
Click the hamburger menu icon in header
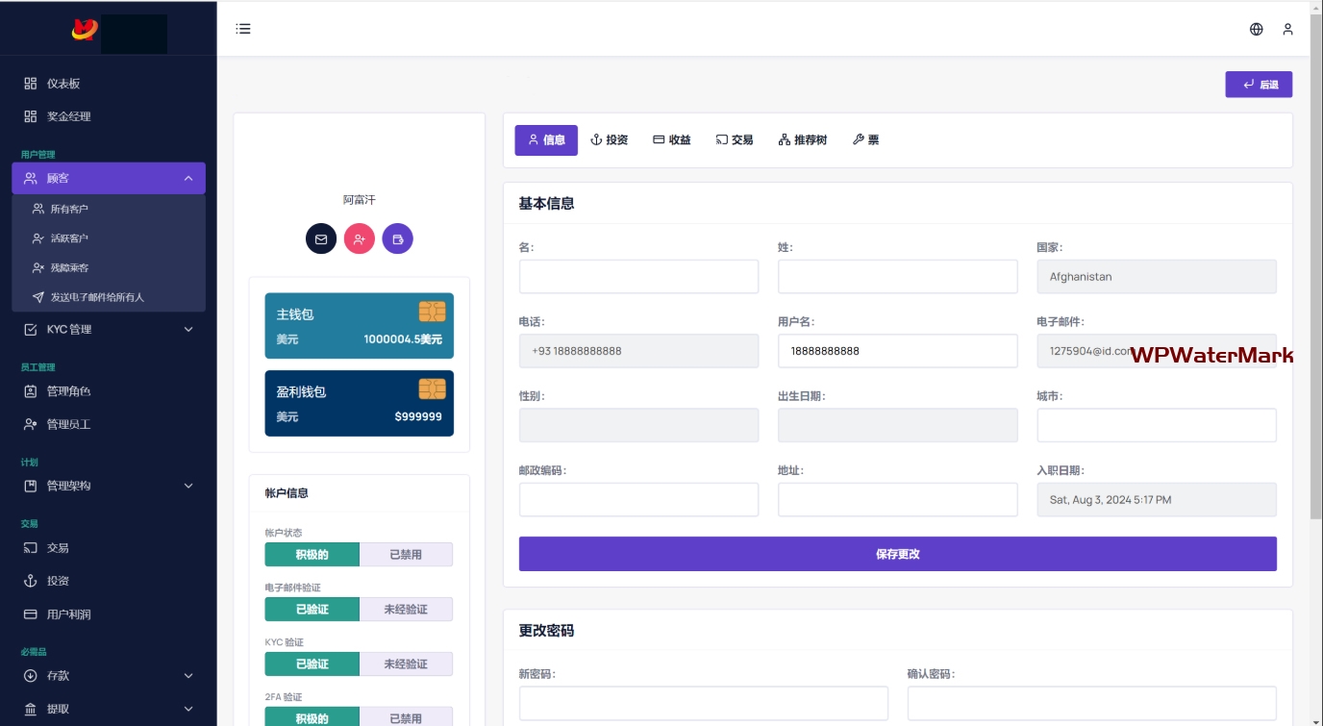point(243,29)
